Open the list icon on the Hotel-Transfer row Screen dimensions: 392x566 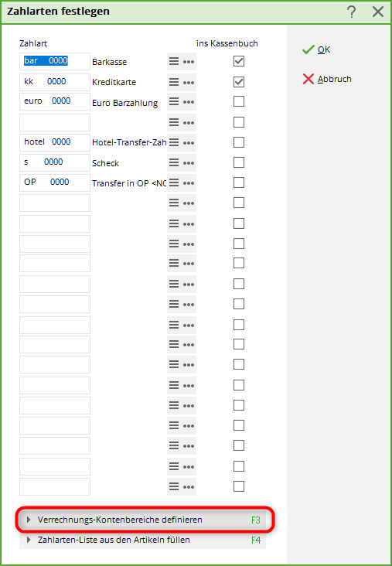(174, 142)
